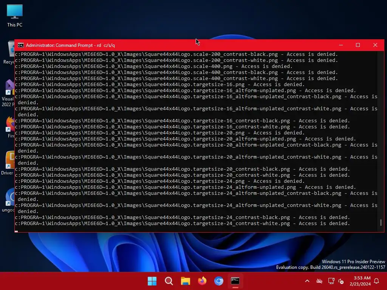Click the Command Prompt vertical scrollbar thumb
Viewport: 387px width, 290px height.
381,222
